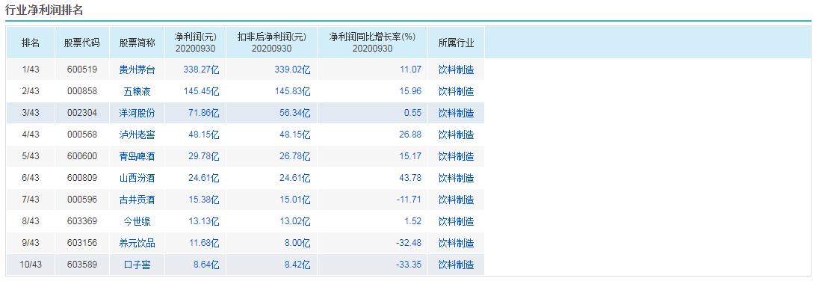
Task: Click 饮料制造 industry link in 养元饮品 row
Action: (456, 243)
